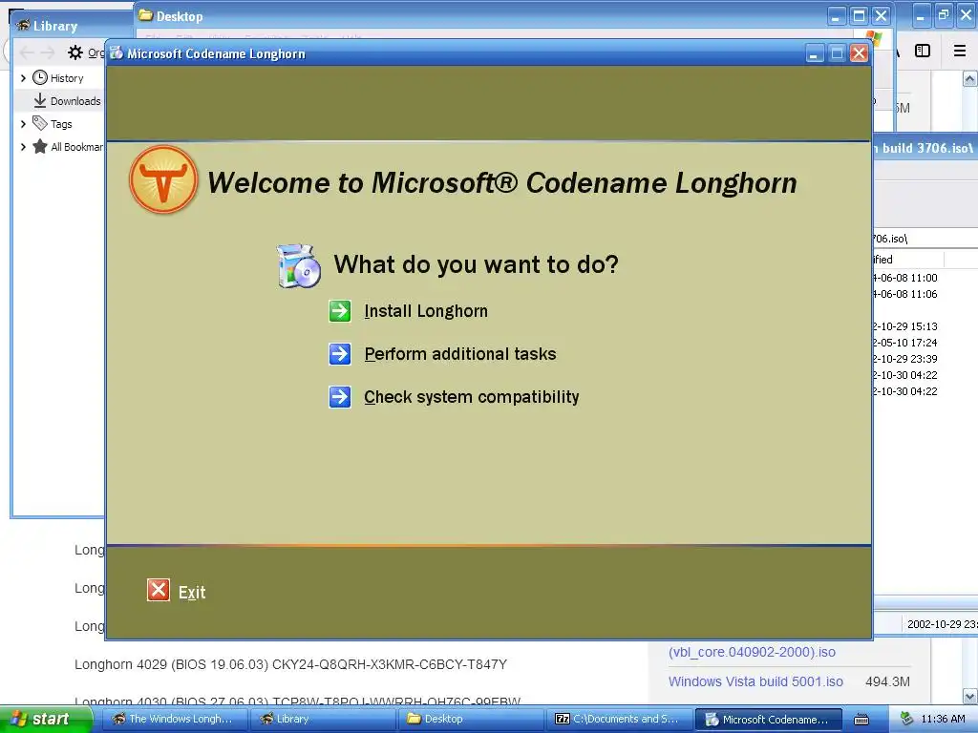978x733 pixels.
Task: Switch to Desktop taskbar button
Action: pyautogui.click(x=471, y=719)
